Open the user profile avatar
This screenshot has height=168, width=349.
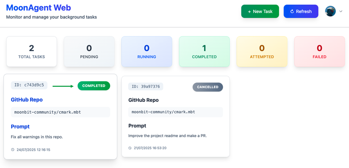[x=330, y=11]
